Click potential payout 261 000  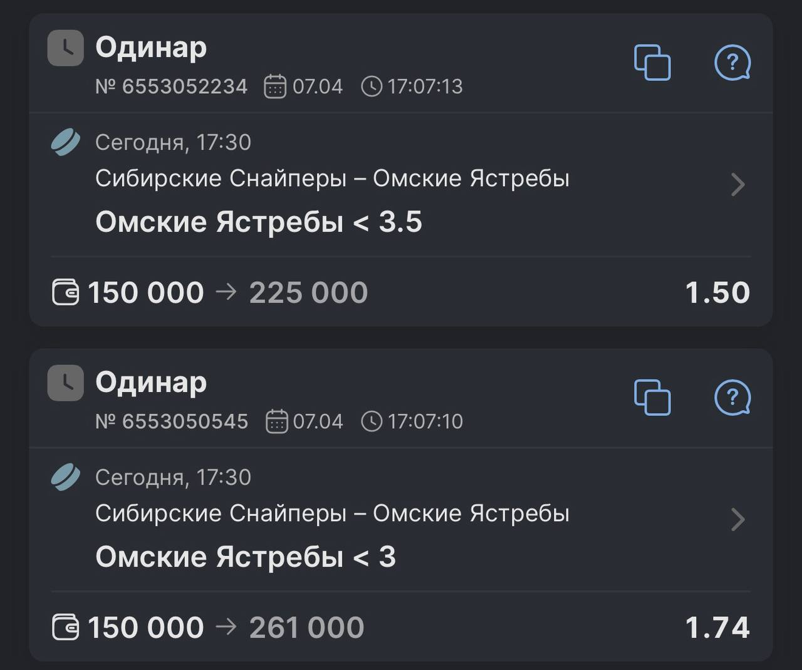pyautogui.click(x=306, y=627)
